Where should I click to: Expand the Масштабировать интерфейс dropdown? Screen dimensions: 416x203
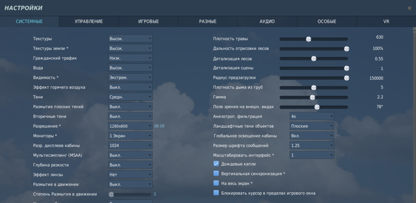click(x=312, y=155)
